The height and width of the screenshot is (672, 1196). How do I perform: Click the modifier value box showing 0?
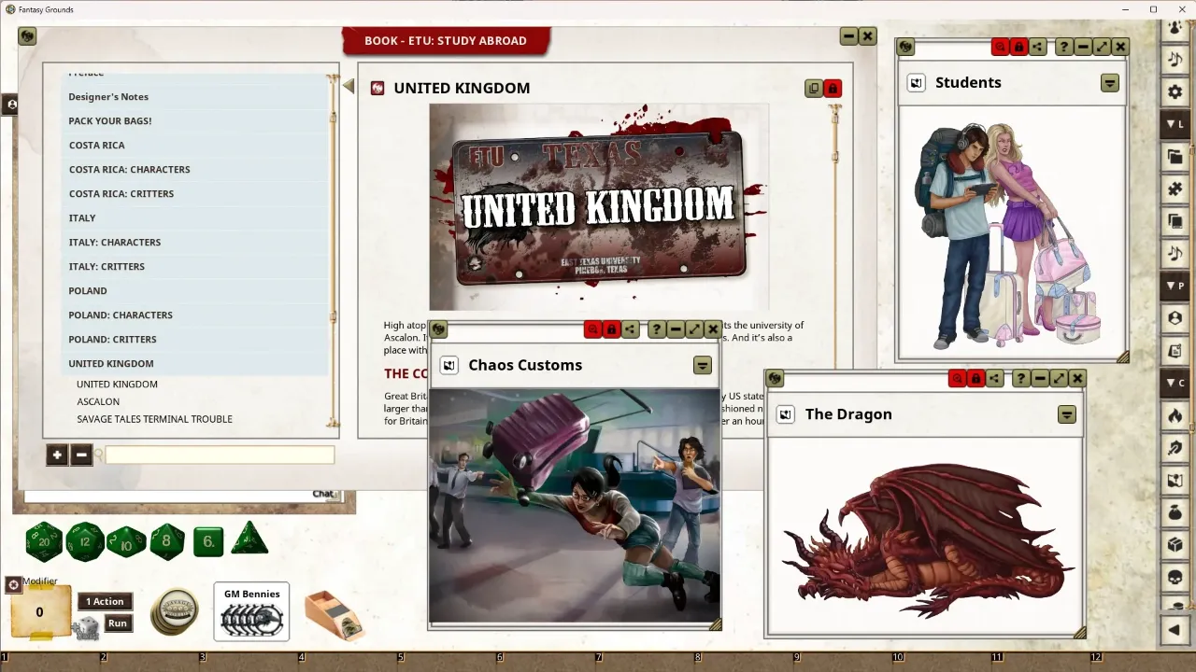39,612
